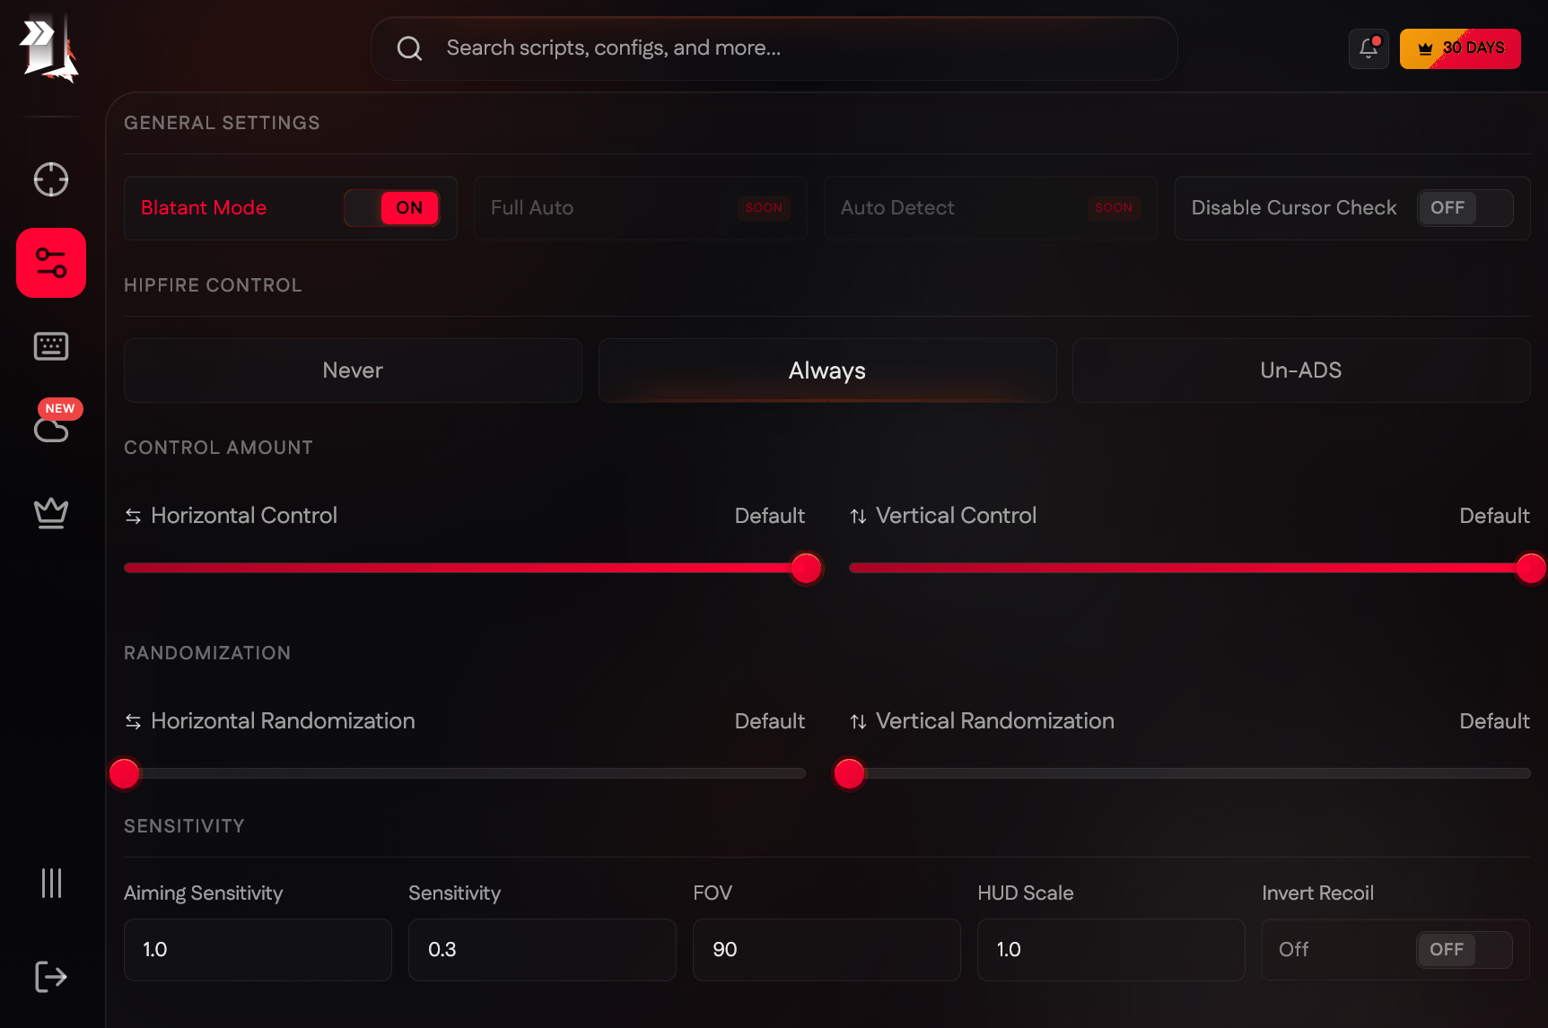Click Default label for Vertical Control

tap(1494, 516)
